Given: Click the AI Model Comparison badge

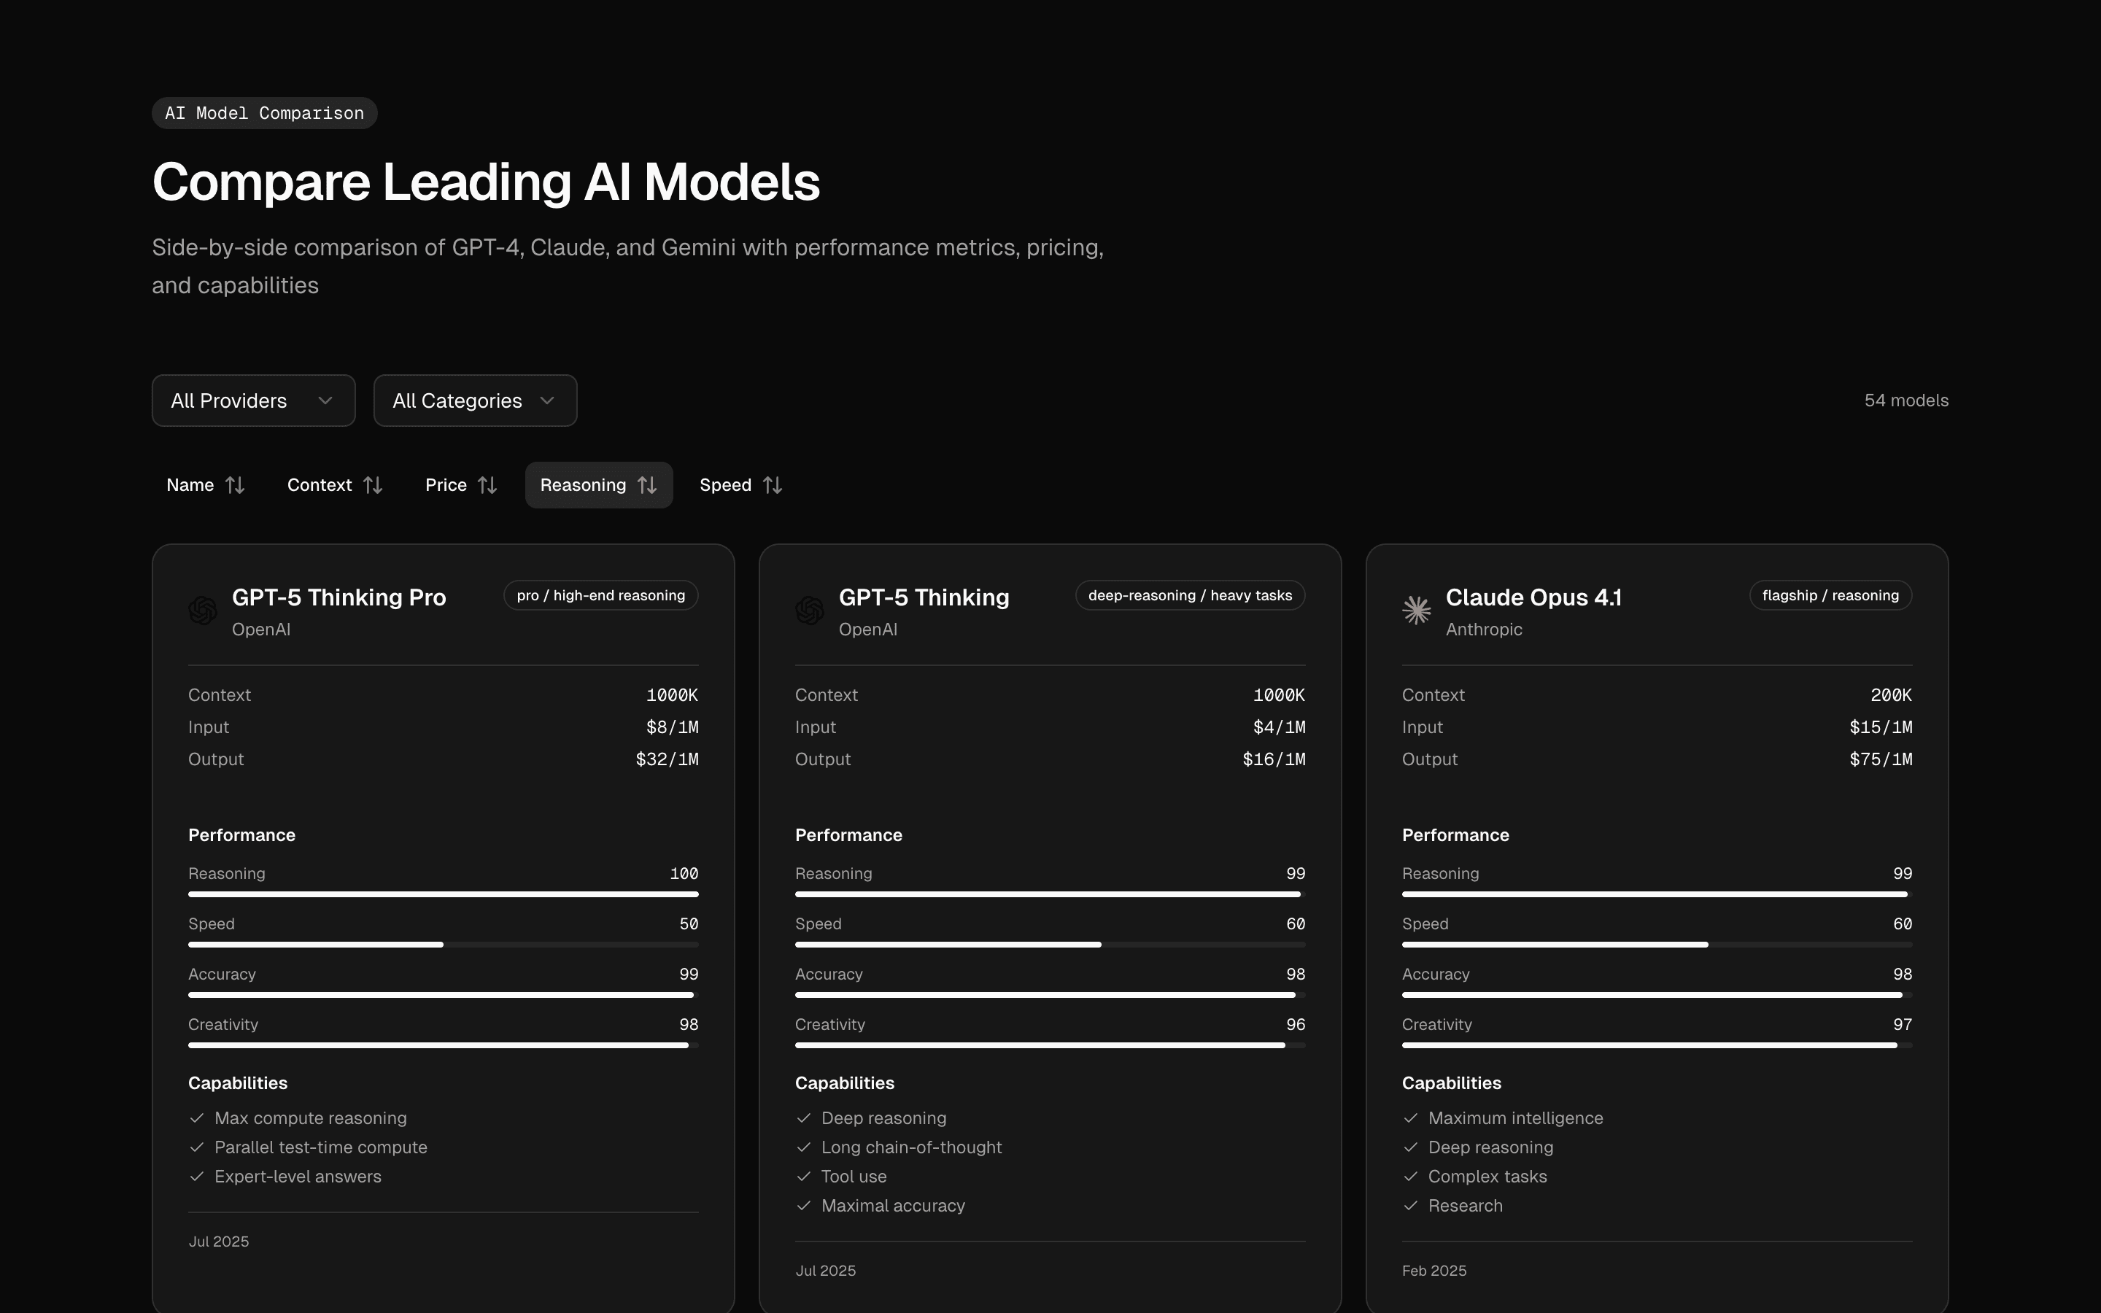Looking at the screenshot, I should (264, 113).
